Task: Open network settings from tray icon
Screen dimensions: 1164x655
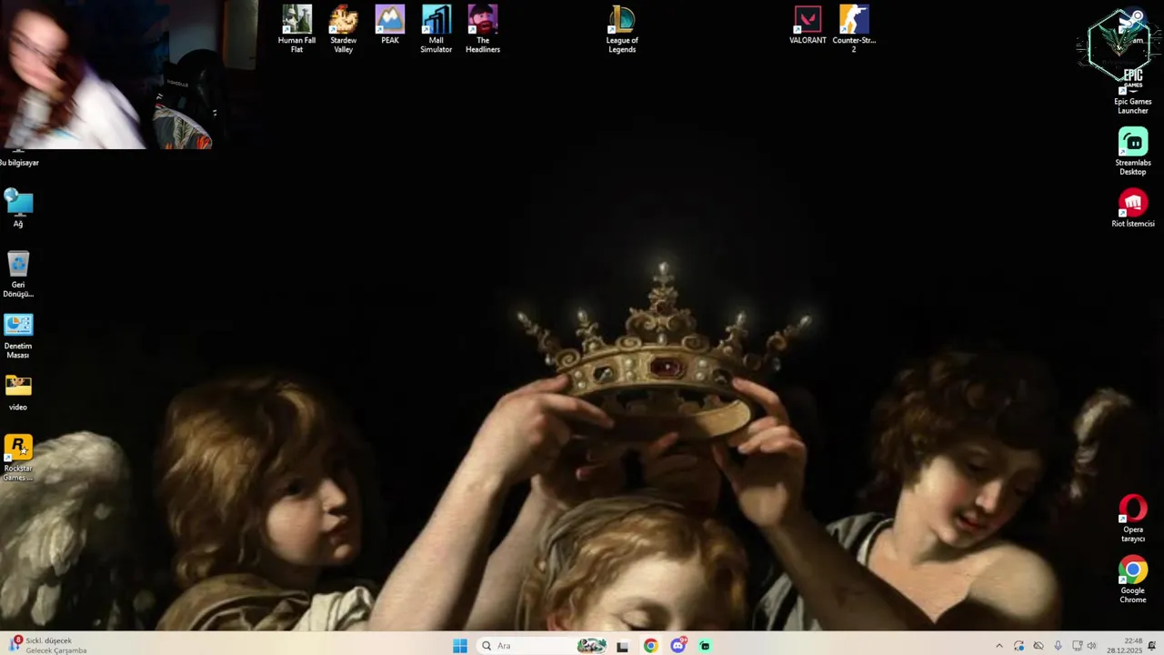Action: 1077,646
